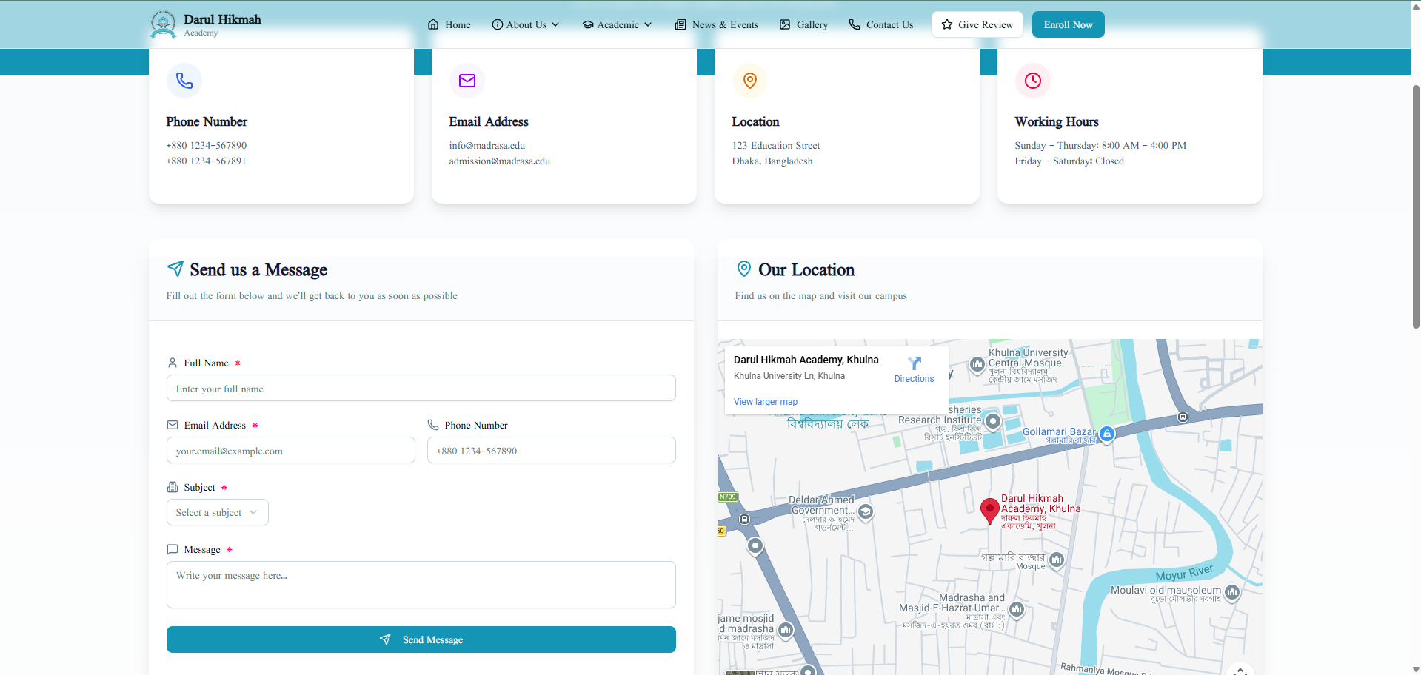Image resolution: width=1421 pixels, height=675 pixels.
Task: Click the person icon by Full Name label
Action: [173, 363]
